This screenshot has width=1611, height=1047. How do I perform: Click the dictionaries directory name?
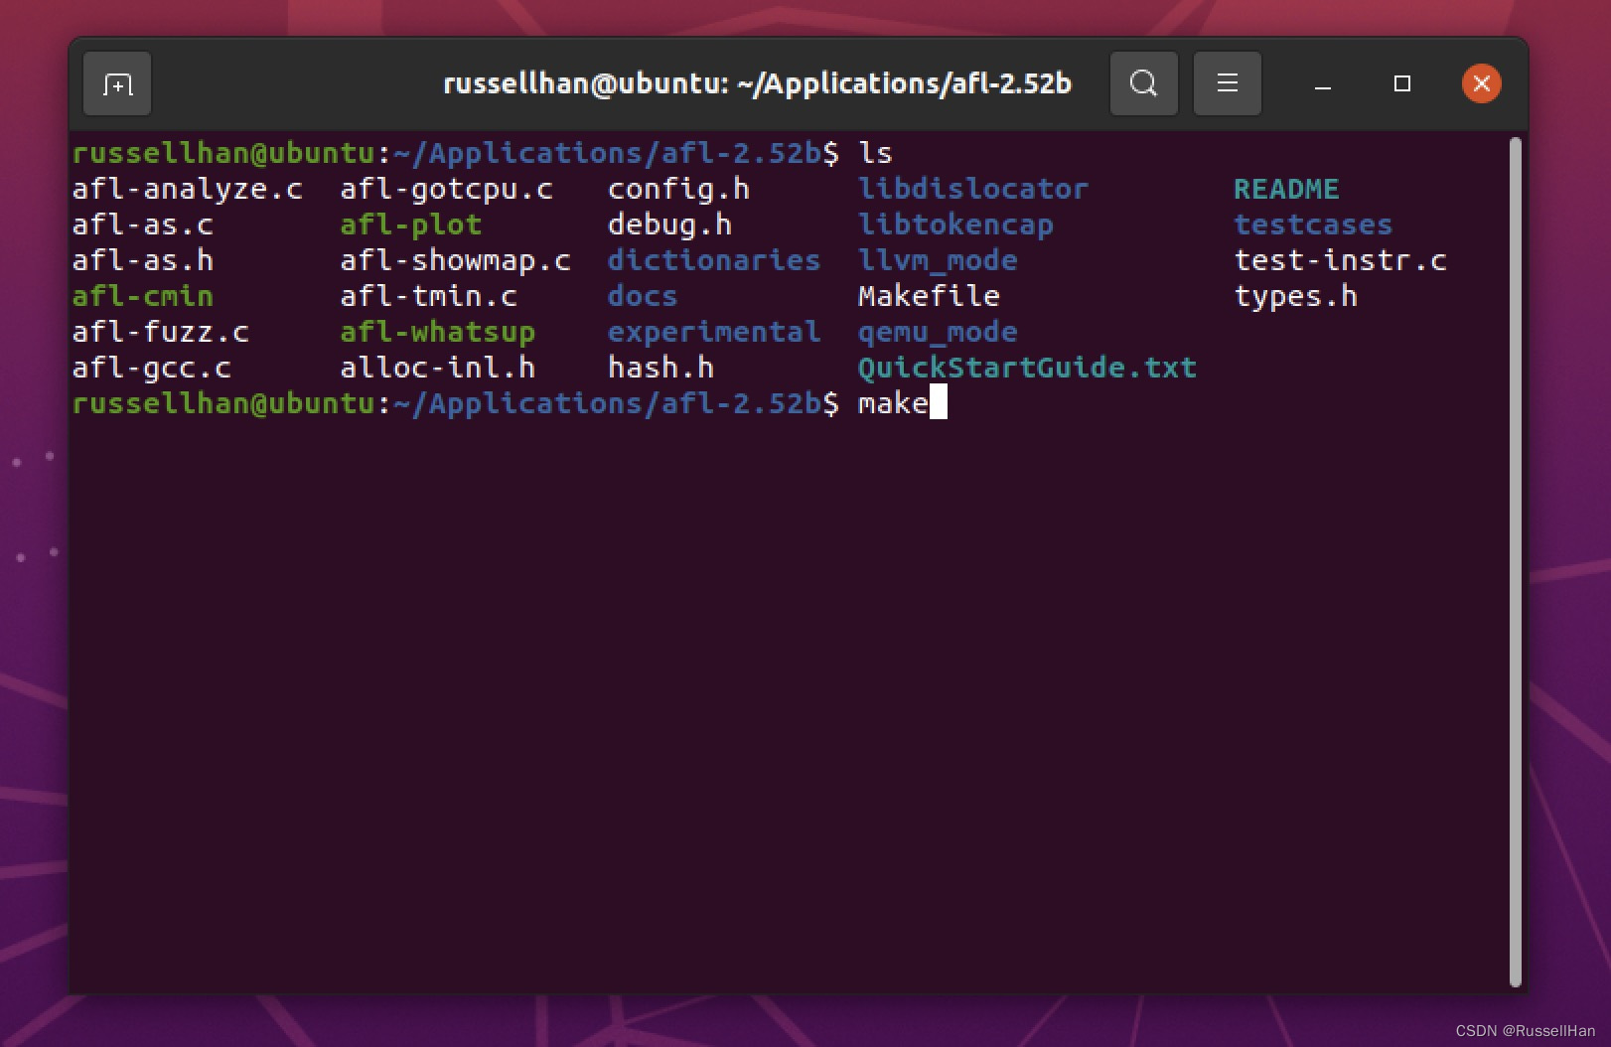(714, 261)
